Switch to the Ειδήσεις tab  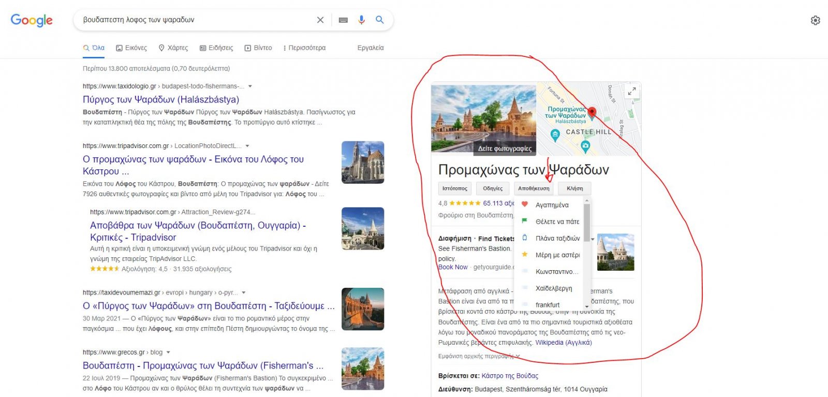[216, 48]
